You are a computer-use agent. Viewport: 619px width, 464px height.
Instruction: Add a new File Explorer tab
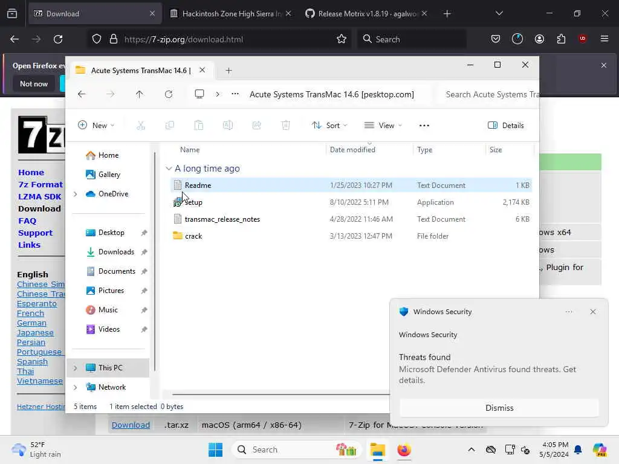228,70
